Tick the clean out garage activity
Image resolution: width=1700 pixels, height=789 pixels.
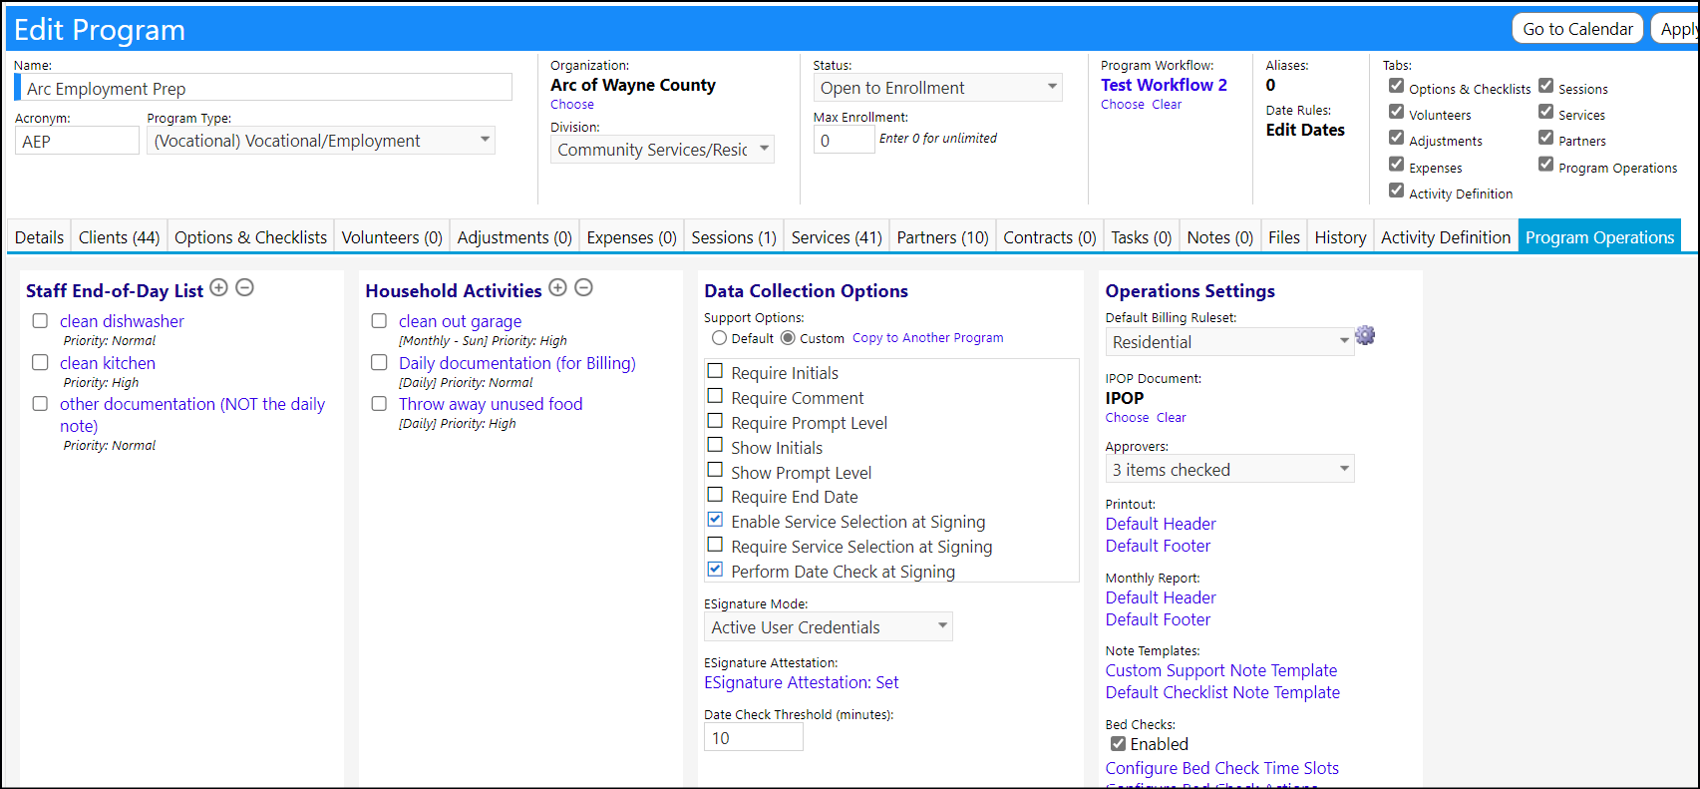[379, 321]
